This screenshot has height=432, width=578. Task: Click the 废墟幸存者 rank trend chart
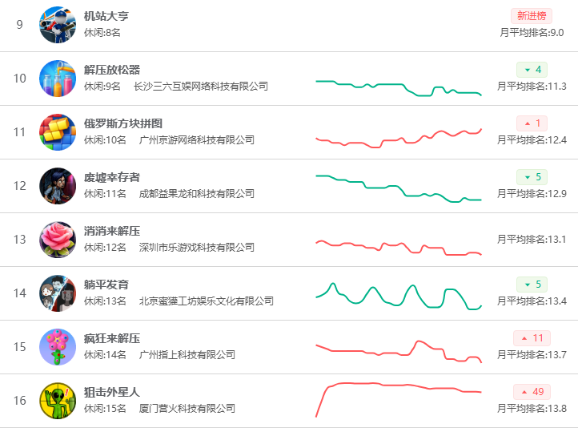(399, 188)
